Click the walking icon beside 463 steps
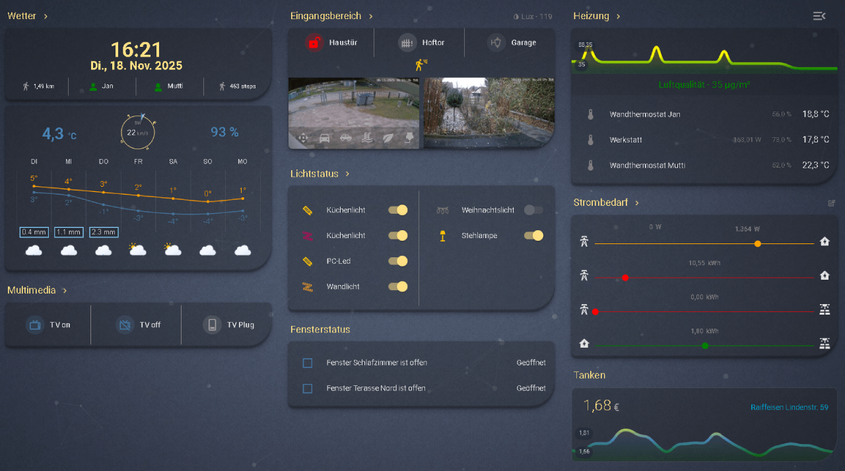Image resolution: width=845 pixels, height=471 pixels. 222,86
